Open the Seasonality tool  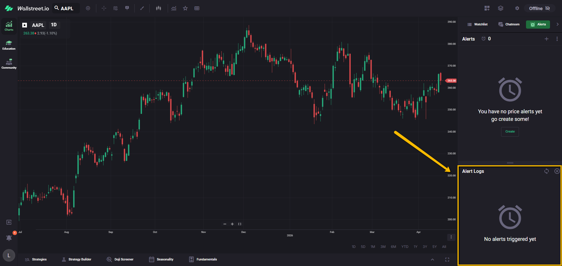[x=161, y=259]
